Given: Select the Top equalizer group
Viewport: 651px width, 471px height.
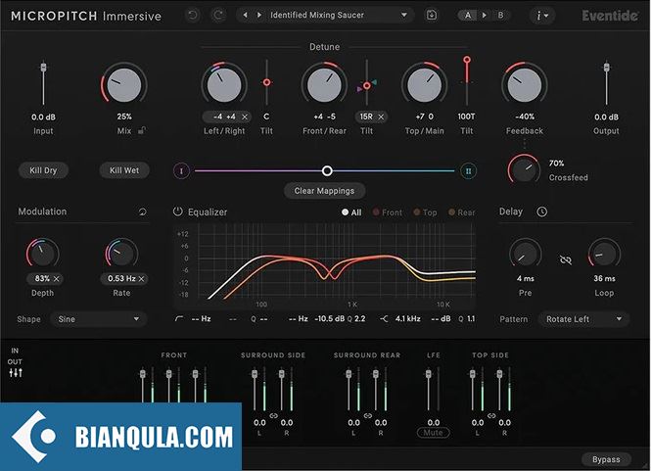Looking at the screenshot, I should click(425, 212).
